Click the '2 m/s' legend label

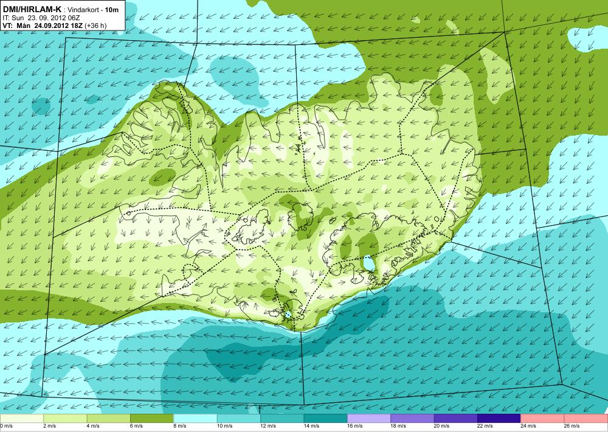(50, 426)
